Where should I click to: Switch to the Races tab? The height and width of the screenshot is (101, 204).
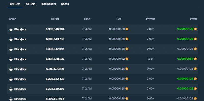(65, 4)
